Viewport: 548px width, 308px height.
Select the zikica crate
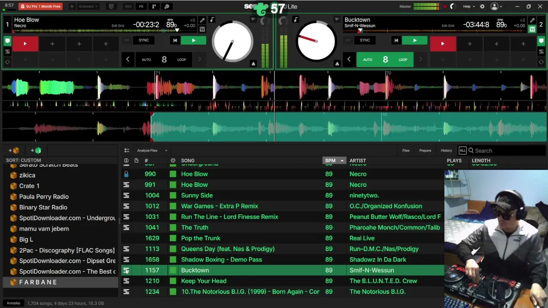coord(27,175)
